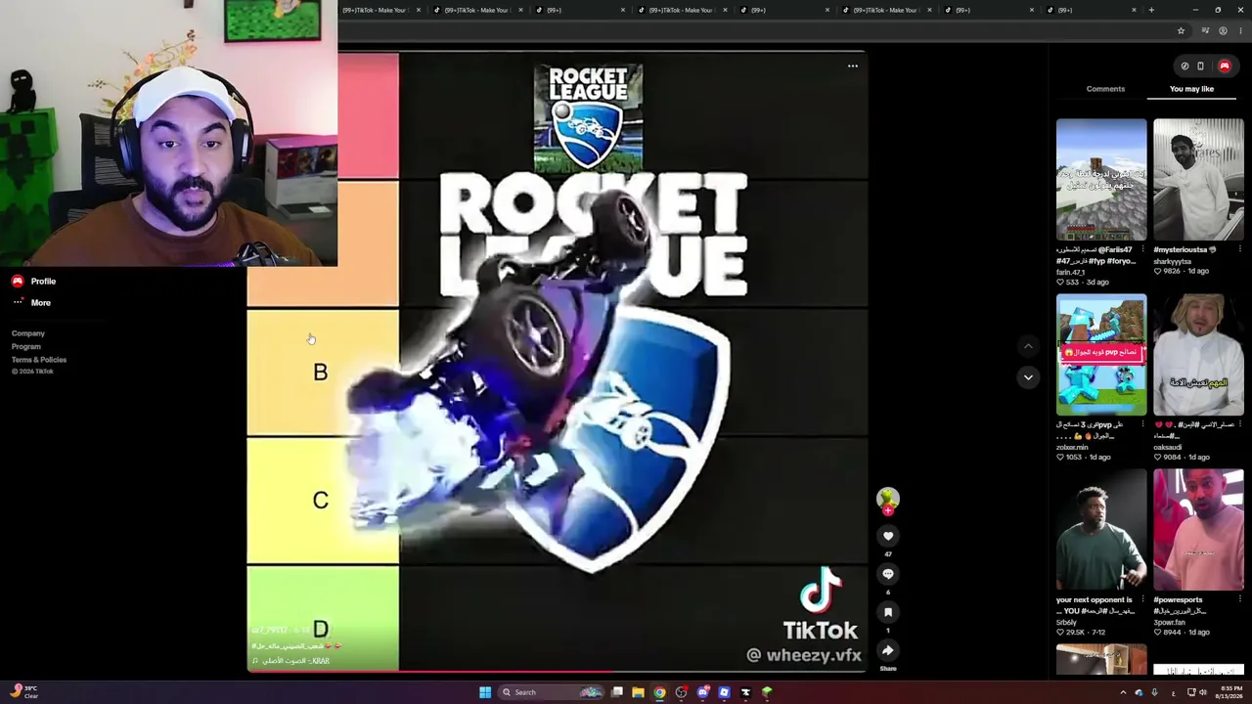
Task: Open the creator's avatar beside the video
Action: point(887,500)
